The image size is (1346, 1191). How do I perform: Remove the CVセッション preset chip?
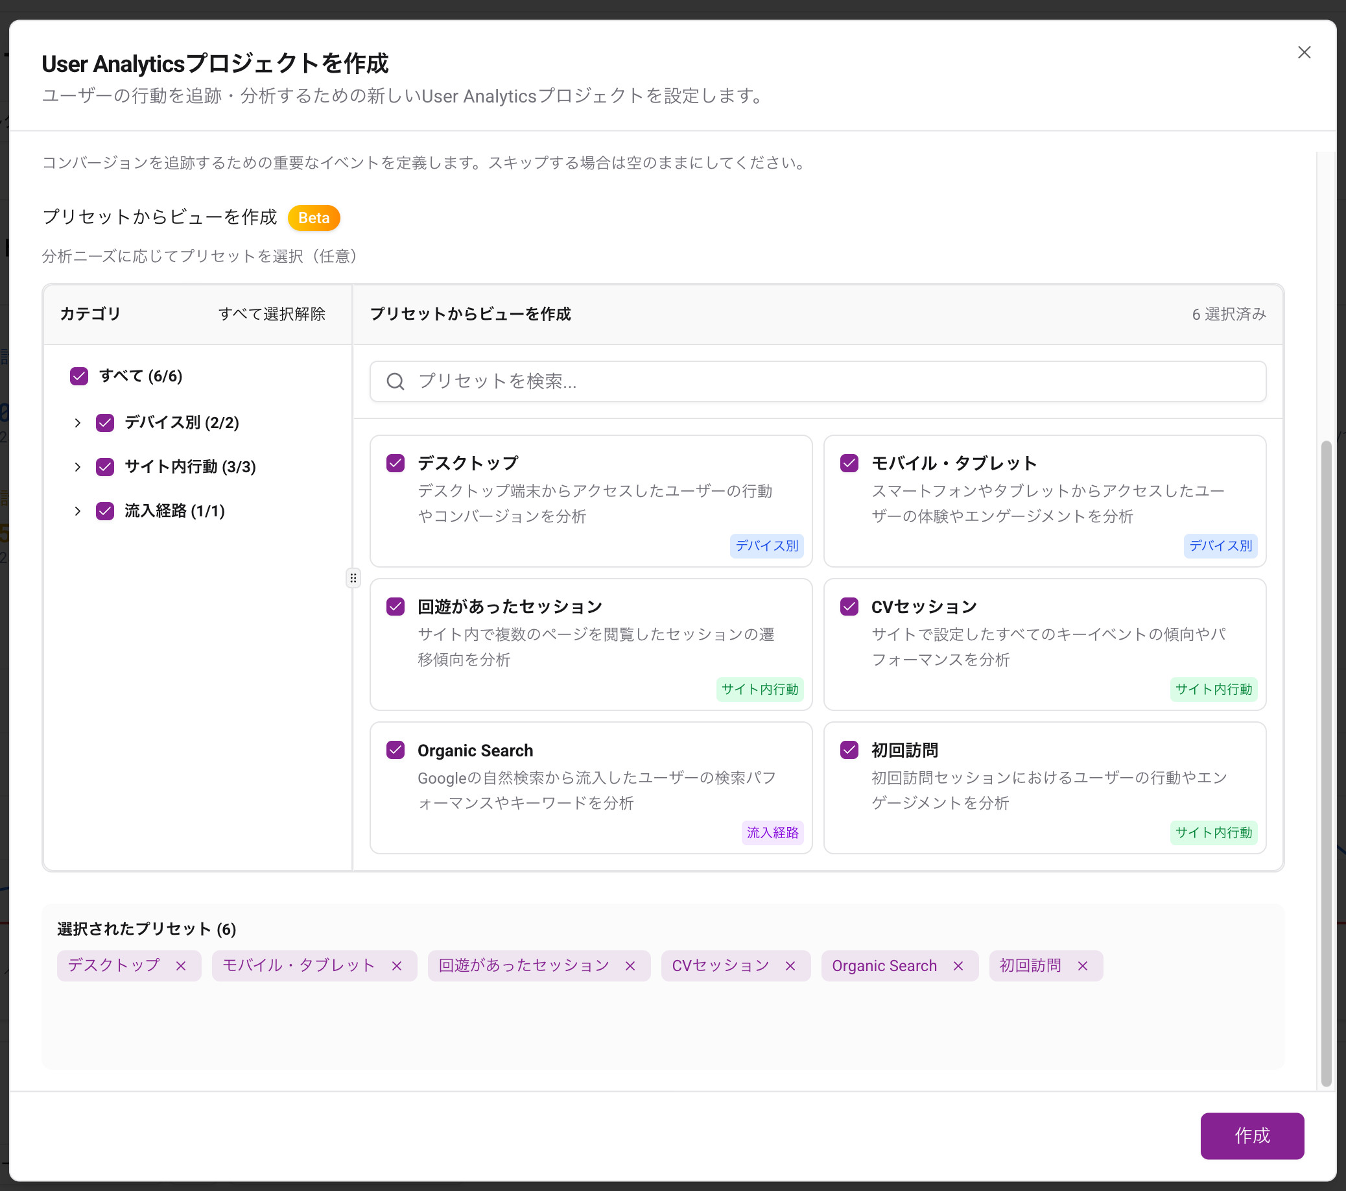point(790,966)
